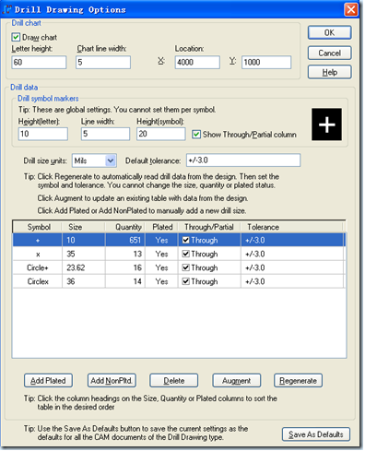365x451 pixels.
Task: Click the Save As Defaults button
Action: (x=316, y=434)
